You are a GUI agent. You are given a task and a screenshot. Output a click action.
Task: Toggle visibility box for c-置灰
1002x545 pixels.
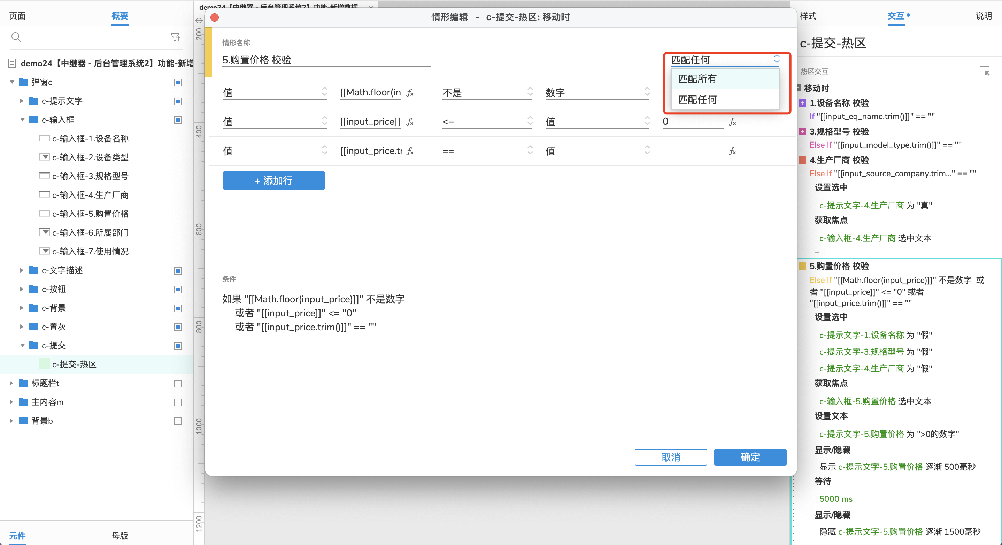point(178,327)
